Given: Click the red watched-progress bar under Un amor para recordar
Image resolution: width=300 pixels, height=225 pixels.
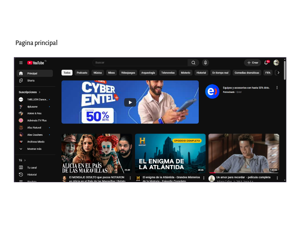Looking at the screenshot, I should click(x=212, y=172).
